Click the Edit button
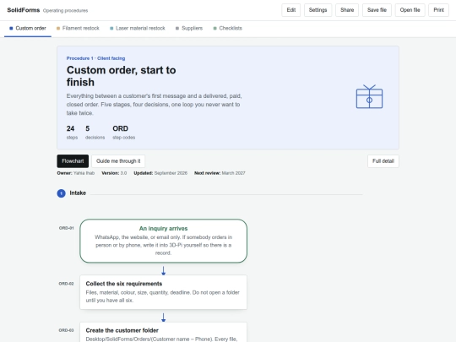The height and width of the screenshot is (342, 456). point(291,10)
